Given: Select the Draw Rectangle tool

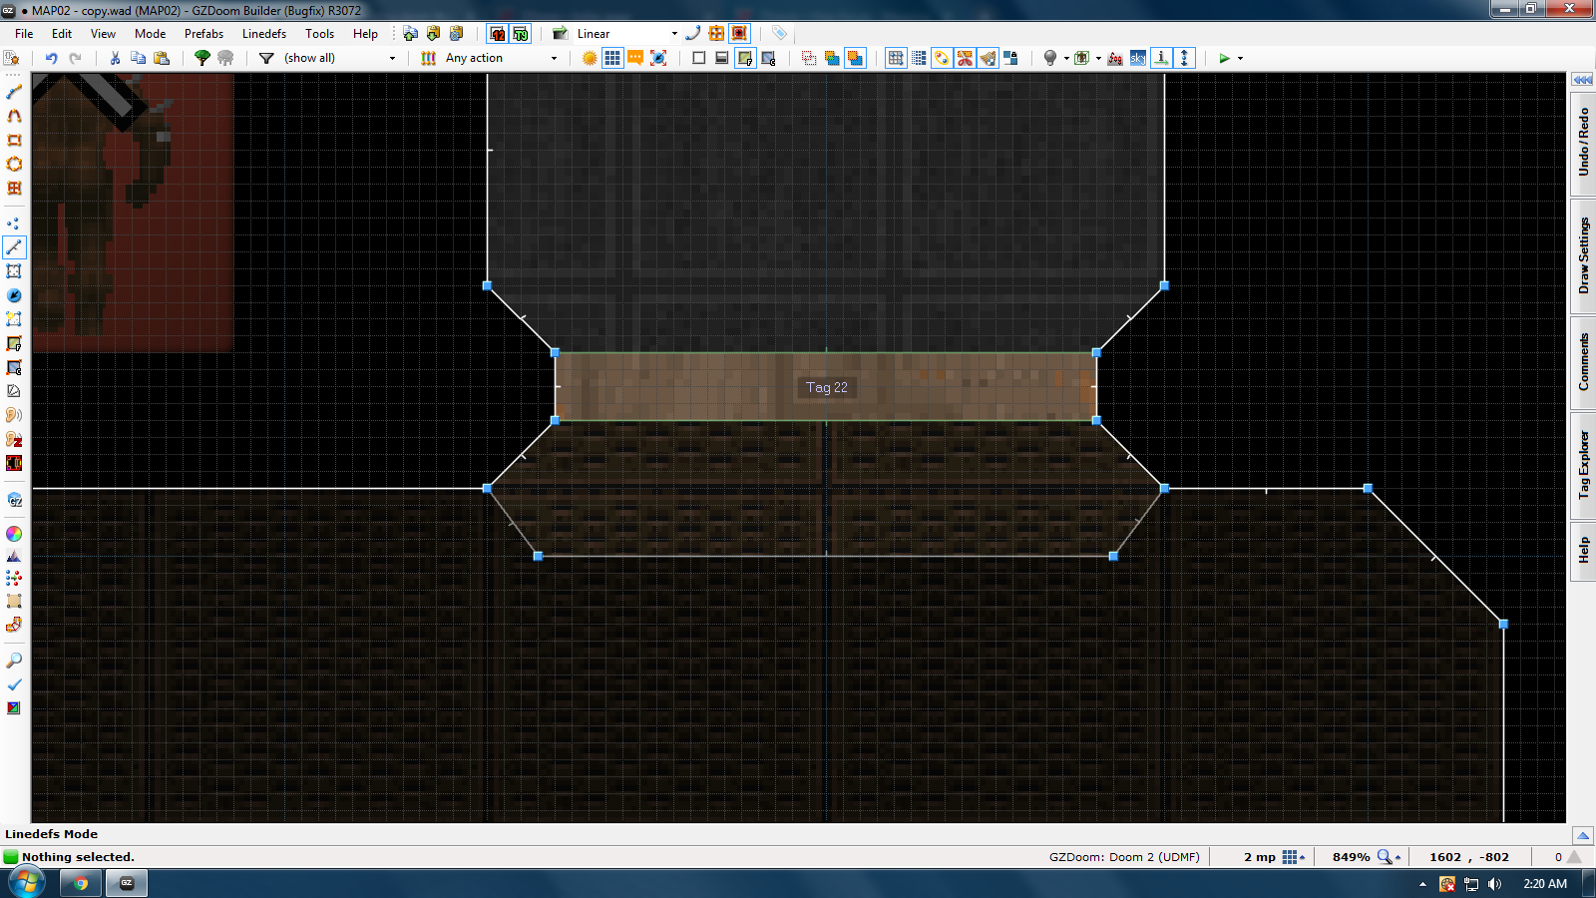Looking at the screenshot, I should point(14,140).
